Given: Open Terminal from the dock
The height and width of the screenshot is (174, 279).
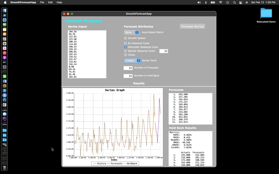Looking at the screenshot, I should [5, 72].
